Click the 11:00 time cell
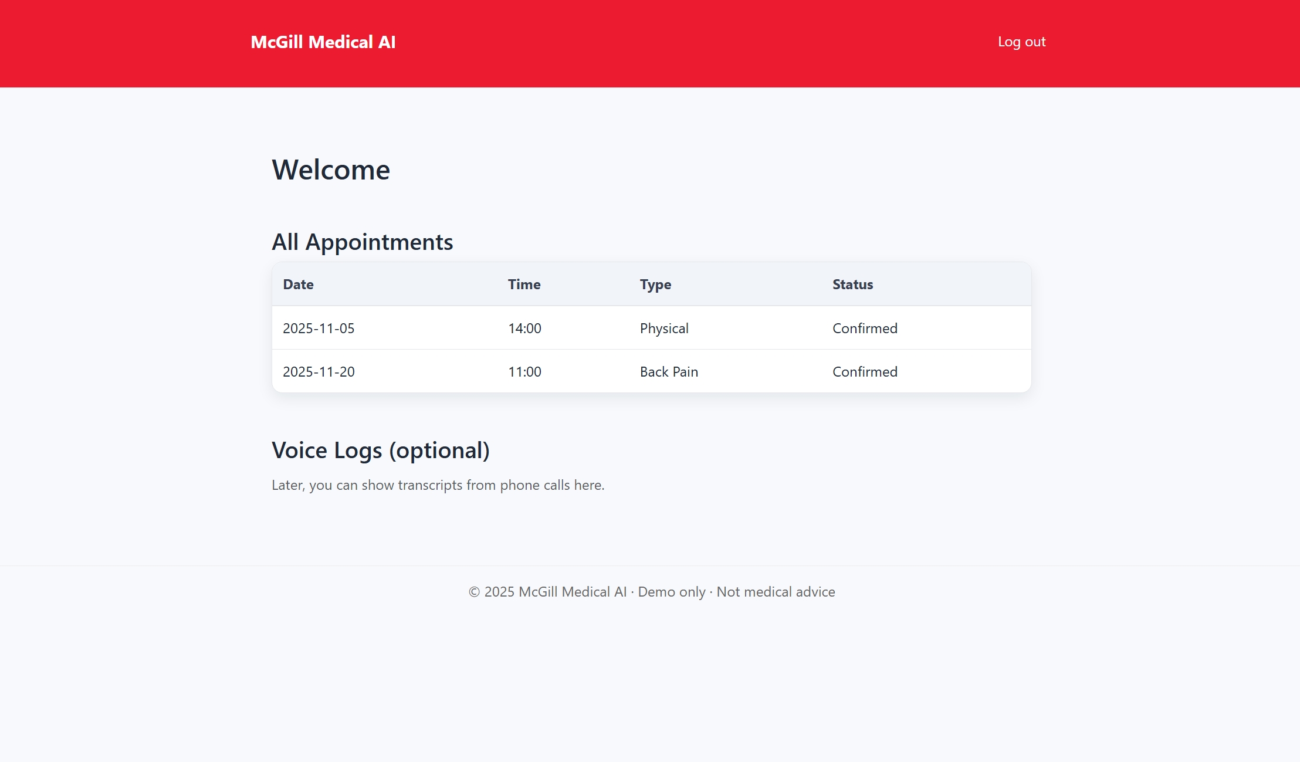This screenshot has width=1300, height=762. (x=524, y=372)
